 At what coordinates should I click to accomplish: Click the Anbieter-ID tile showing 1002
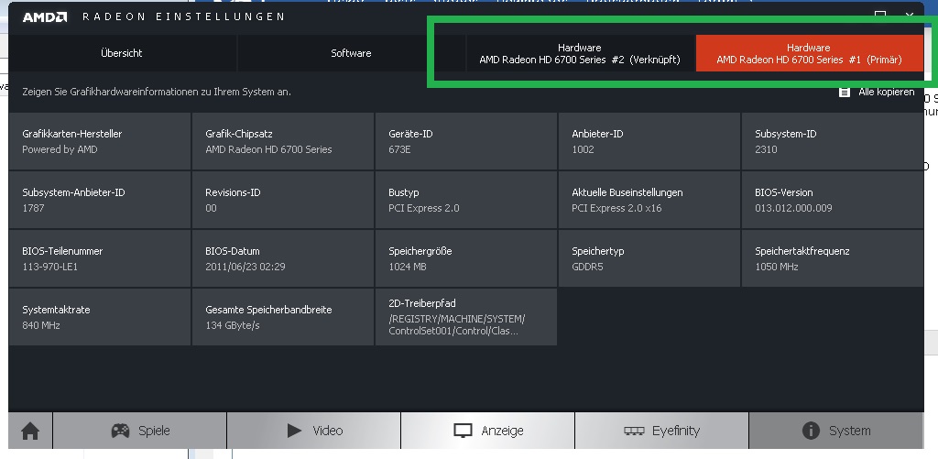coord(649,141)
